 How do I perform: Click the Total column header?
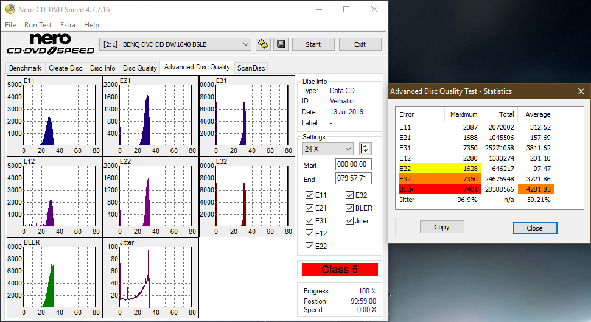click(x=500, y=114)
